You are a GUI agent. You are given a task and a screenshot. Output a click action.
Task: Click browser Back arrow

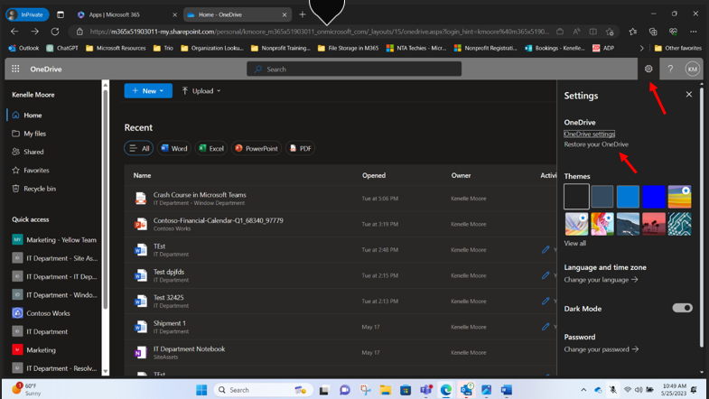(14, 32)
